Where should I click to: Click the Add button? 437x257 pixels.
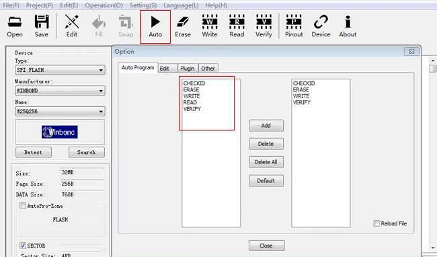coord(266,125)
